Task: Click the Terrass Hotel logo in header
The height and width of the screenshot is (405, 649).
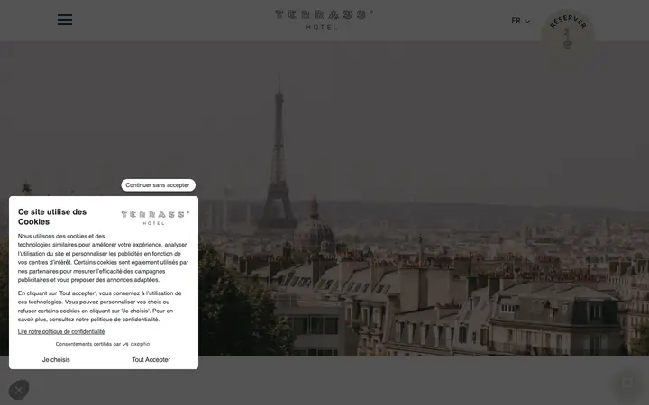Action: coord(324,20)
